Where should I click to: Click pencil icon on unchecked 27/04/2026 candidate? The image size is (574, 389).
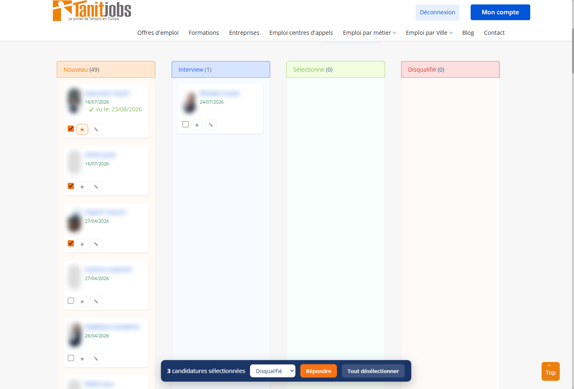(x=96, y=301)
